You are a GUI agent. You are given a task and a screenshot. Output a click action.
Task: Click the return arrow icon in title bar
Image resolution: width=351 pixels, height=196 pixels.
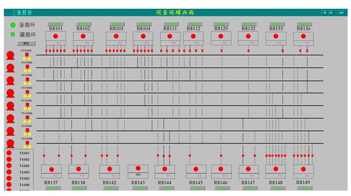(341, 13)
